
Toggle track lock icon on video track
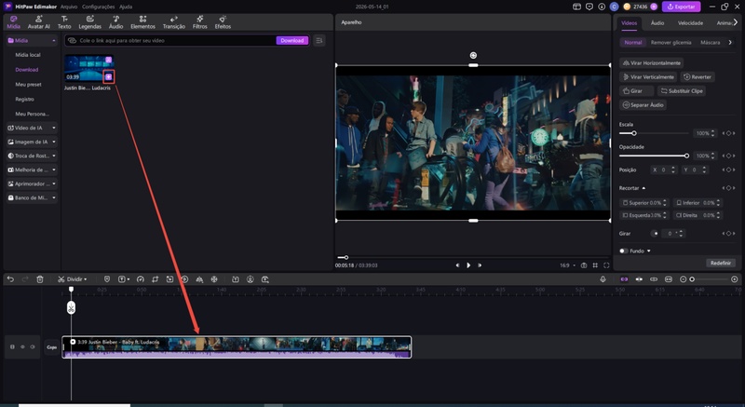pyautogui.click(x=12, y=347)
